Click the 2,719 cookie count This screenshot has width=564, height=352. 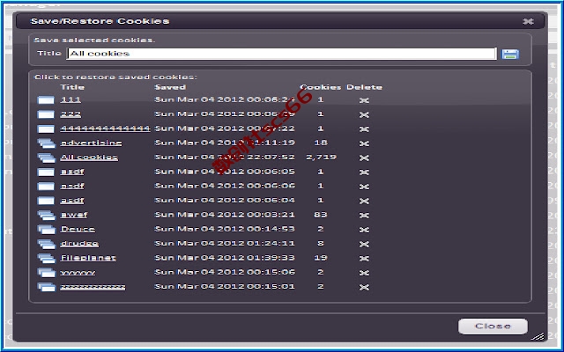[x=321, y=158]
